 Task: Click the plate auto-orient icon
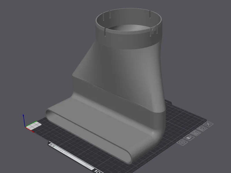coord(202,129)
